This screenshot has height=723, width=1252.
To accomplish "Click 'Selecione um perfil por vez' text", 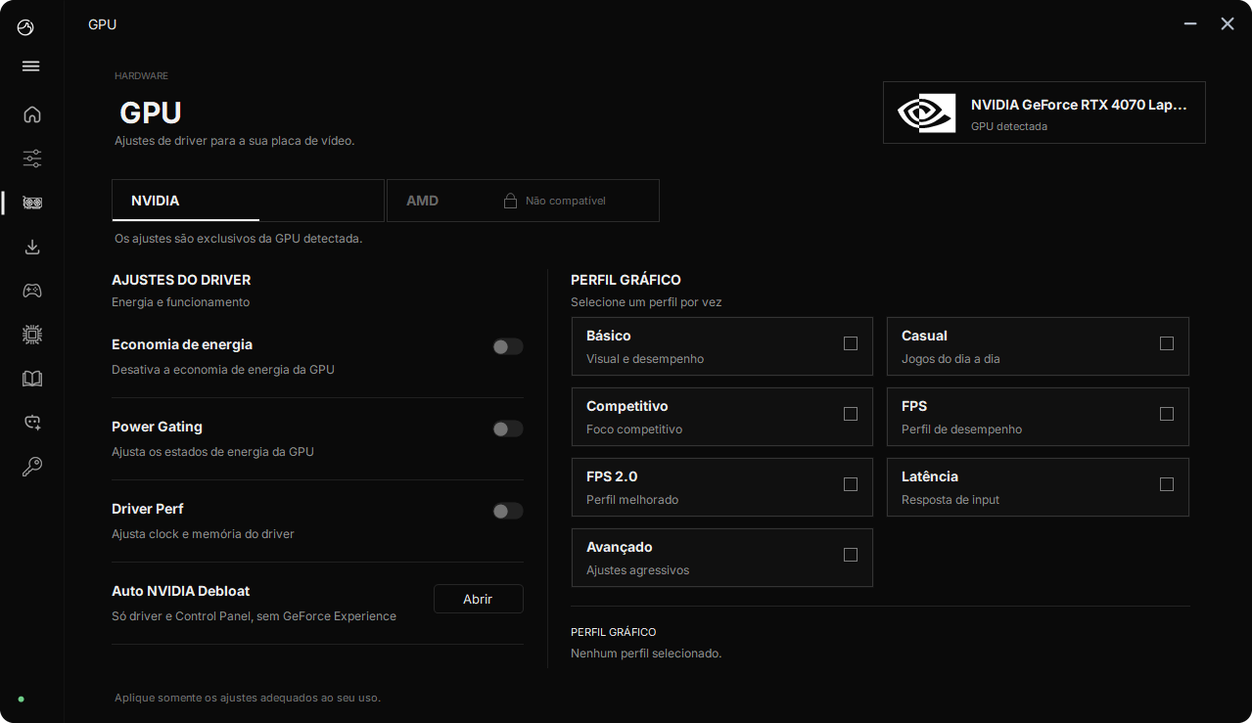I will pyautogui.click(x=646, y=302).
